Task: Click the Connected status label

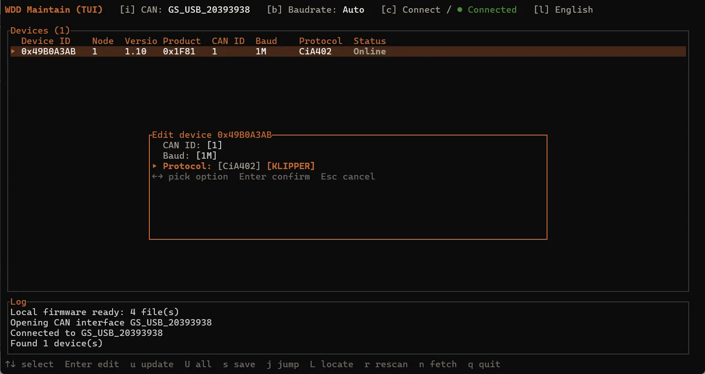Action: click(492, 10)
